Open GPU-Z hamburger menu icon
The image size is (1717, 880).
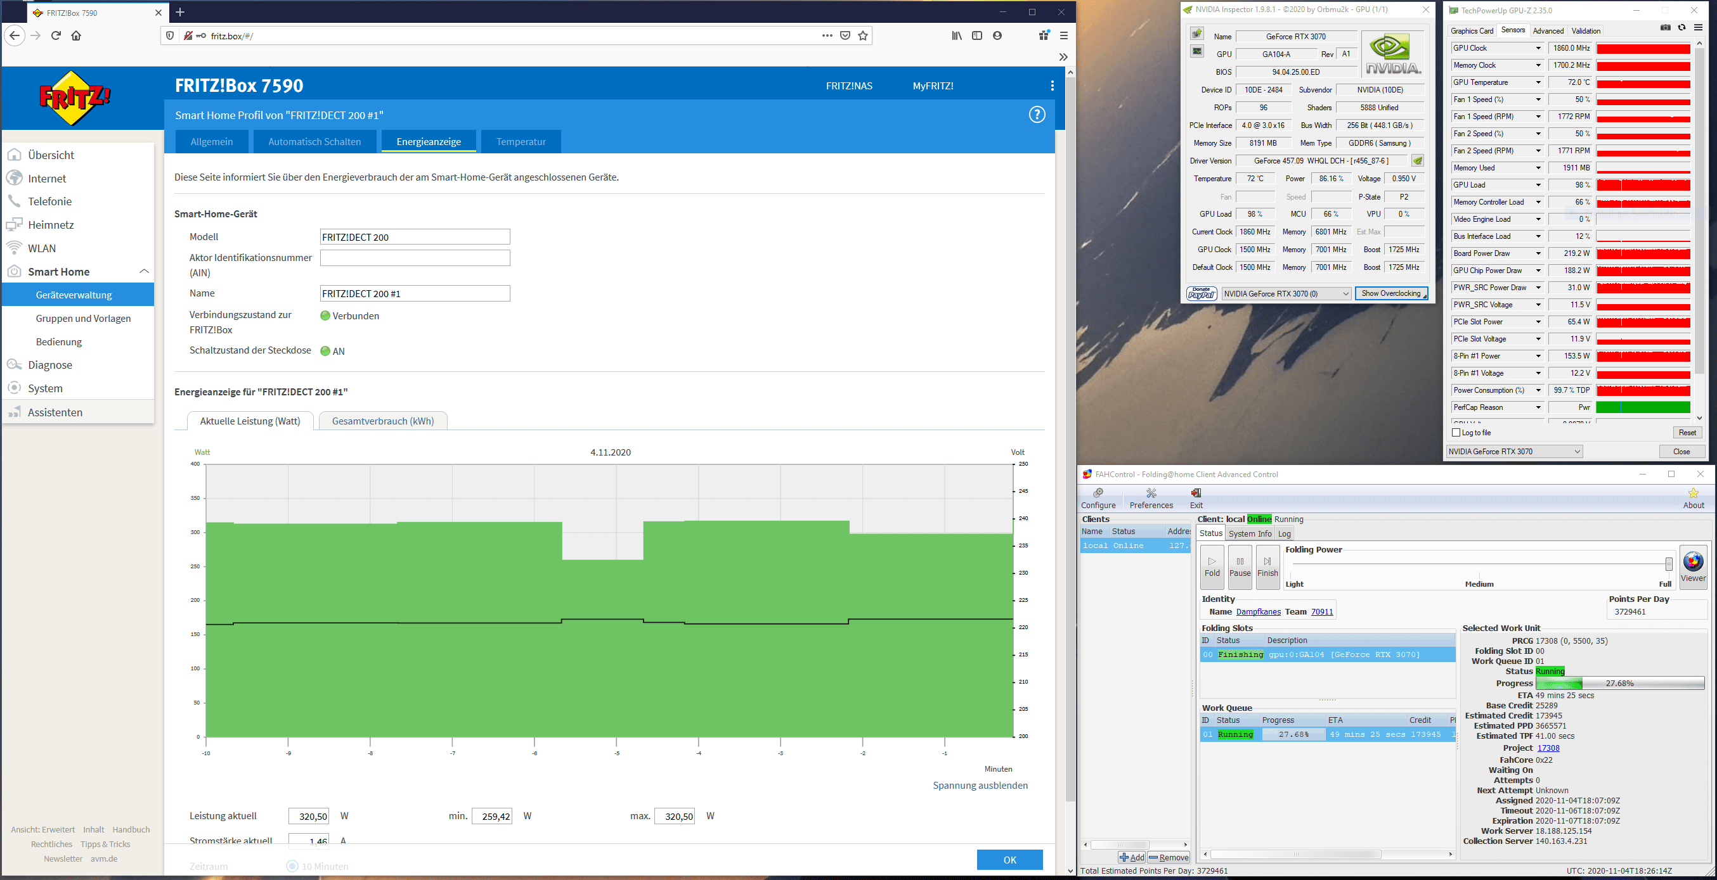(x=1699, y=27)
